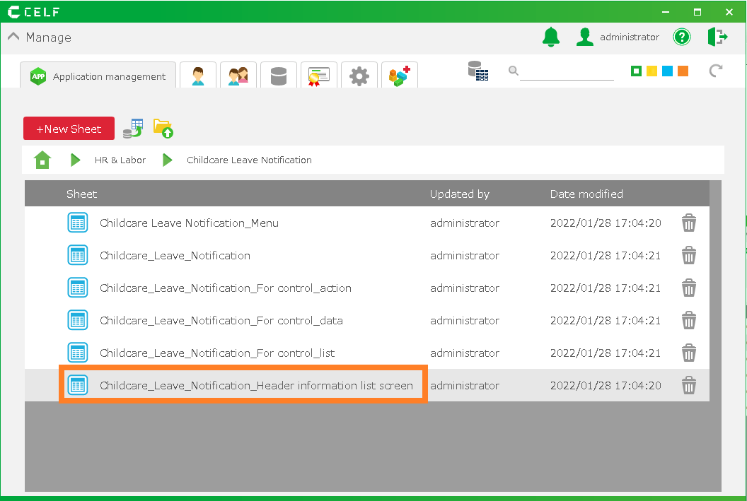
Task: Switch to the Application management tab
Action: pyautogui.click(x=98, y=76)
